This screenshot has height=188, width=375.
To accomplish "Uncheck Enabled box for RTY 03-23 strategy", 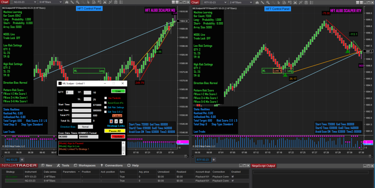I will point(233,177).
